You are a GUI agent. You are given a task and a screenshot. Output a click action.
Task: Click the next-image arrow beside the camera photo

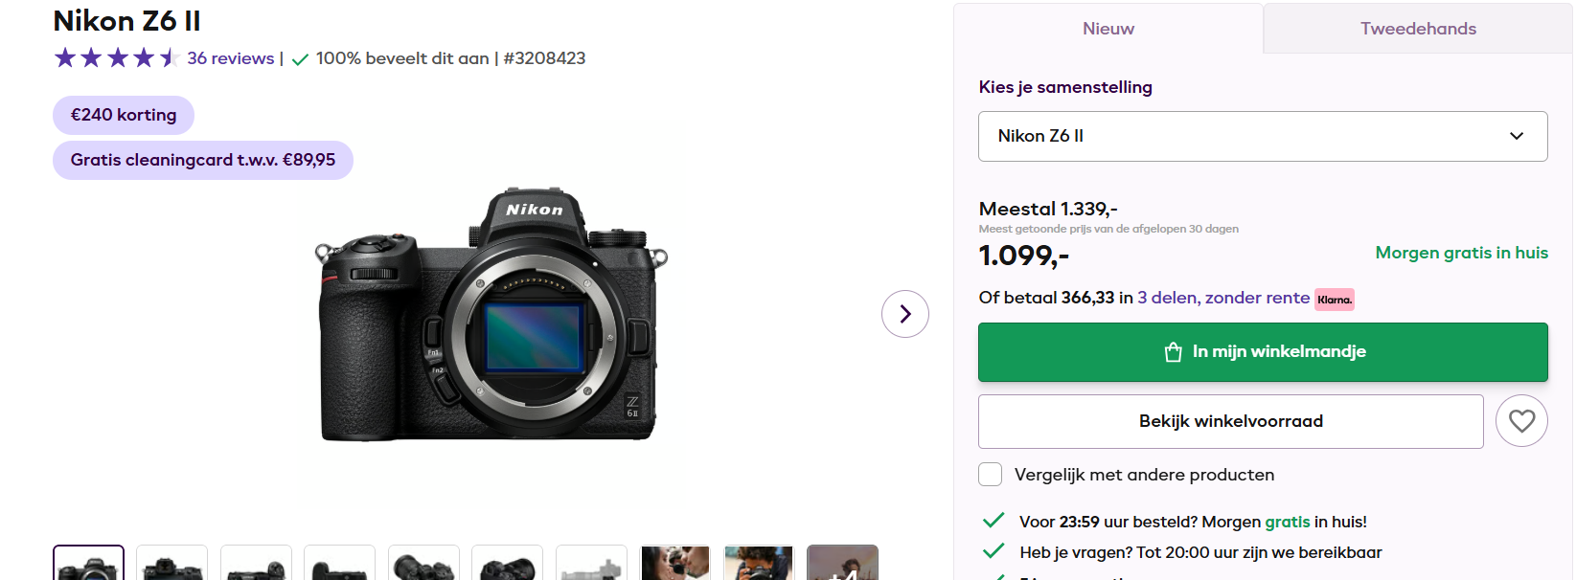click(x=904, y=314)
